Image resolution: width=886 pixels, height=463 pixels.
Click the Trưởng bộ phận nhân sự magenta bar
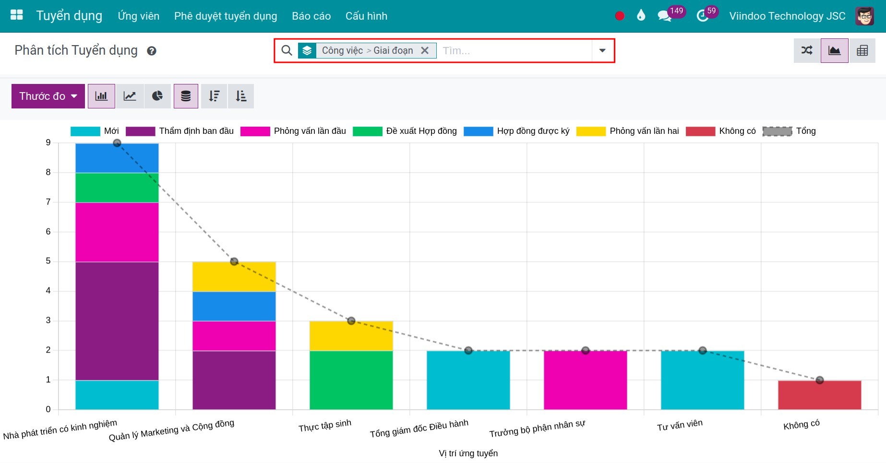click(586, 380)
